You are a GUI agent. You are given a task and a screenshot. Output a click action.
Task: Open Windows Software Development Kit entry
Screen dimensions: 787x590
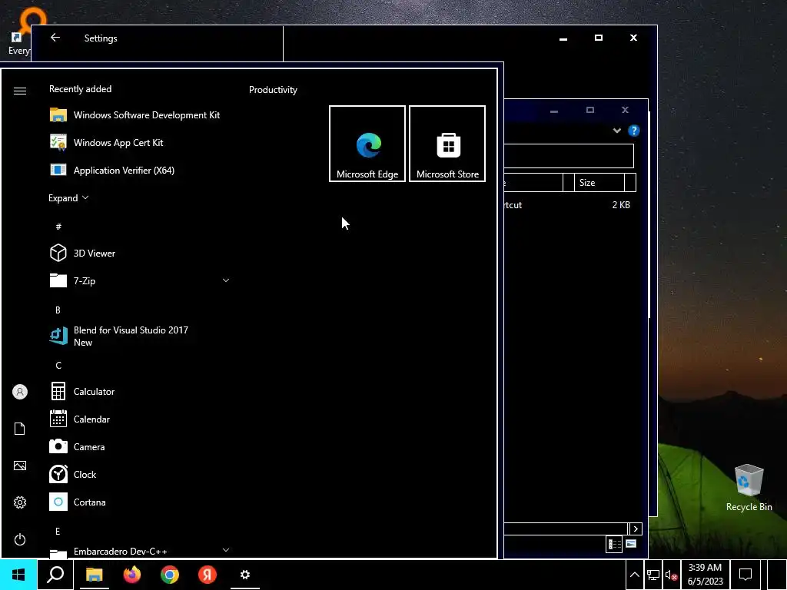140,115
